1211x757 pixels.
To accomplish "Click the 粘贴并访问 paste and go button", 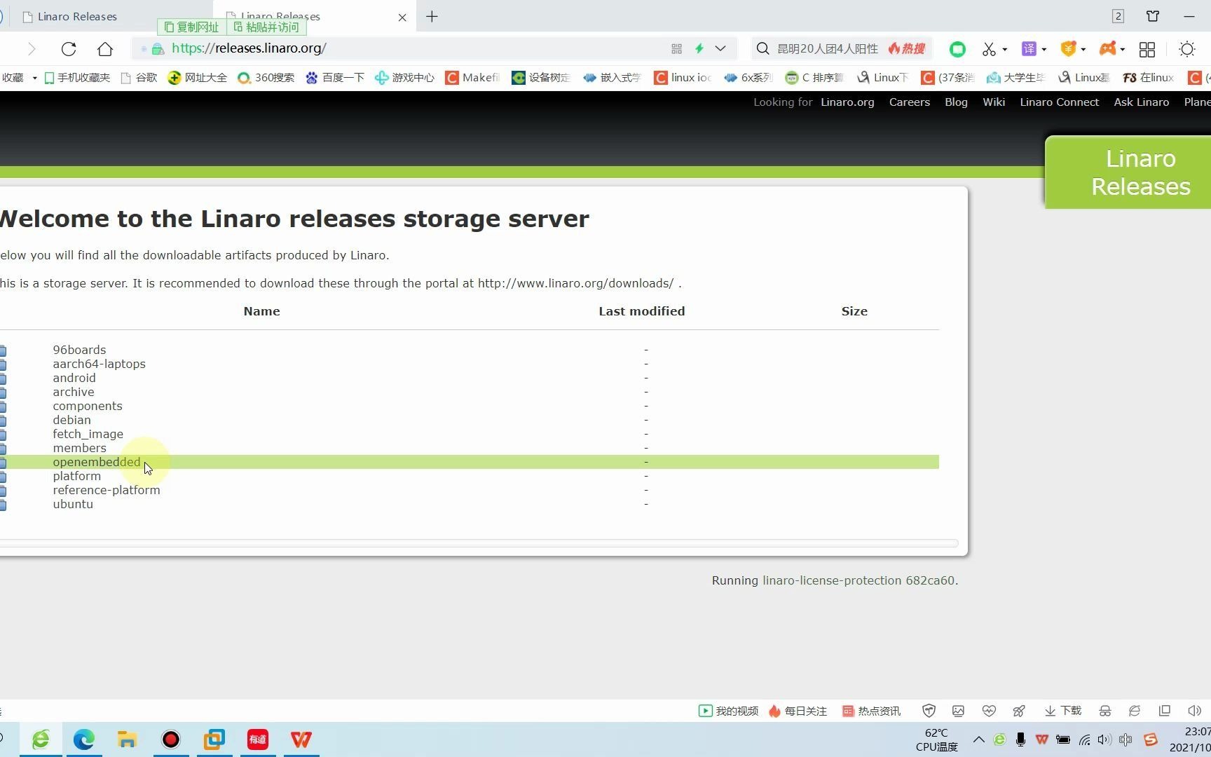I will point(266,27).
